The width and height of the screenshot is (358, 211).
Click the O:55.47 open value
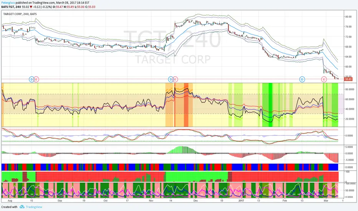58,7
